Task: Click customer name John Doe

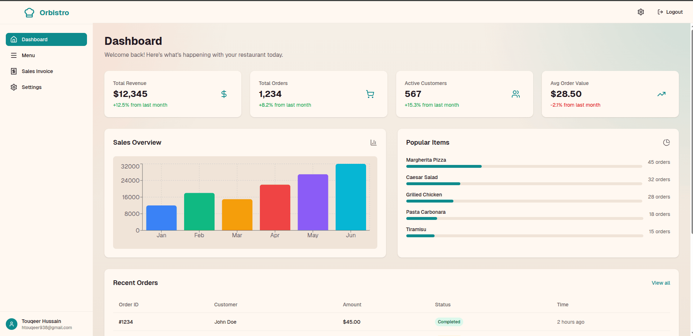Action: [x=225, y=322]
